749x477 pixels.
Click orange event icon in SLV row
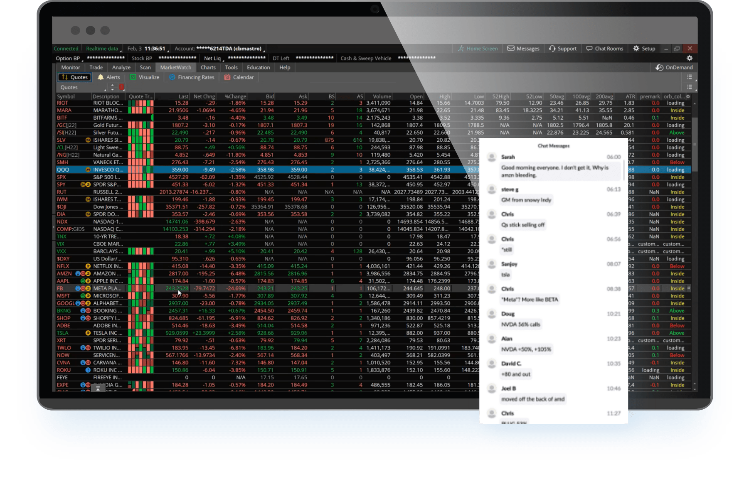pyautogui.click(x=88, y=140)
